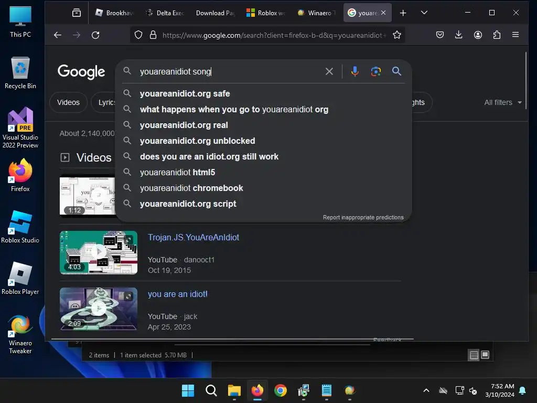Open the tracking protection shield
The width and height of the screenshot is (537, 403).
click(x=138, y=35)
